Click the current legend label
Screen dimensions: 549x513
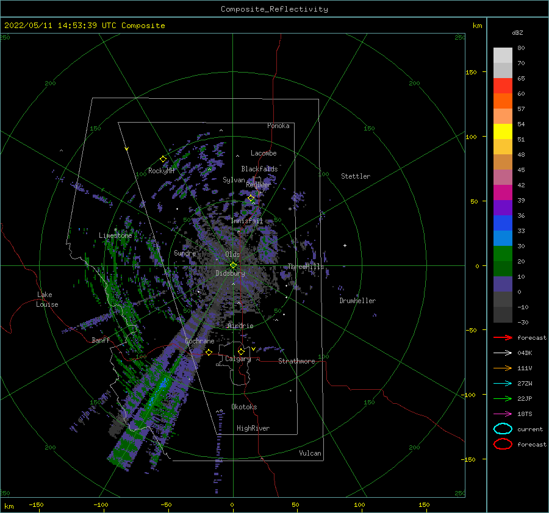530,429
